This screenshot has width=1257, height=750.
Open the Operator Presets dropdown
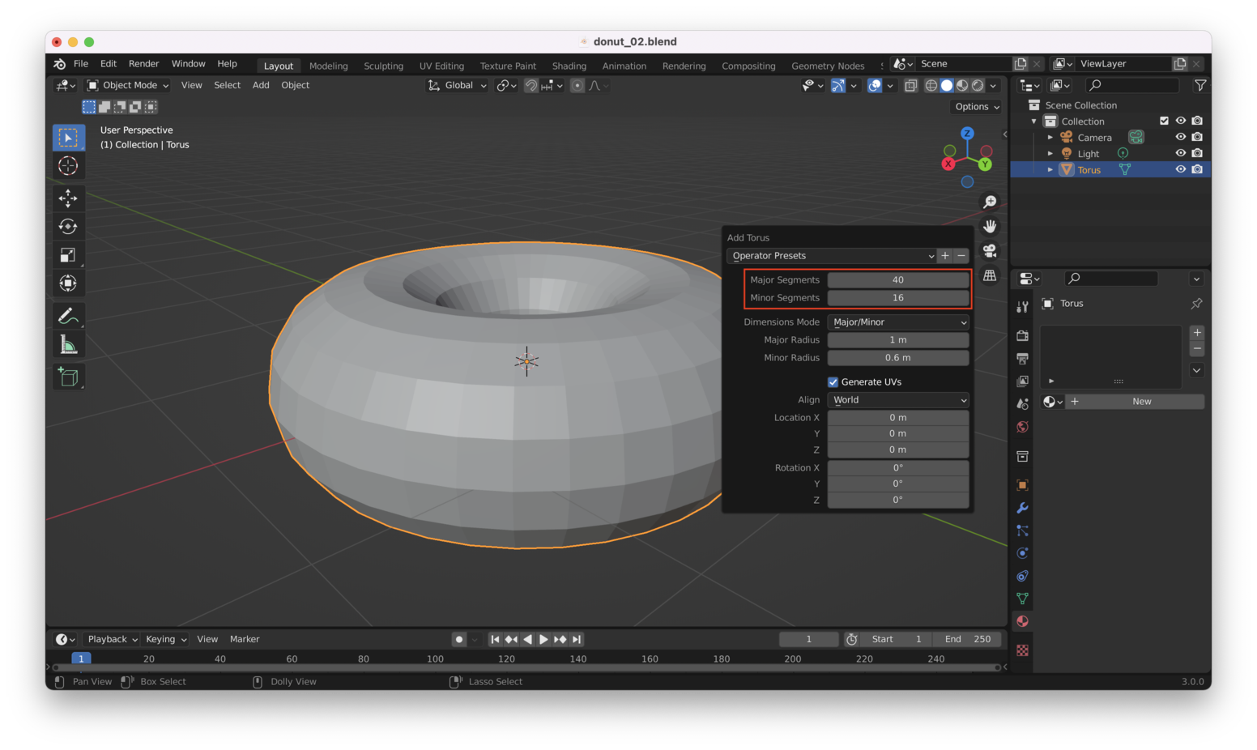tap(832, 256)
